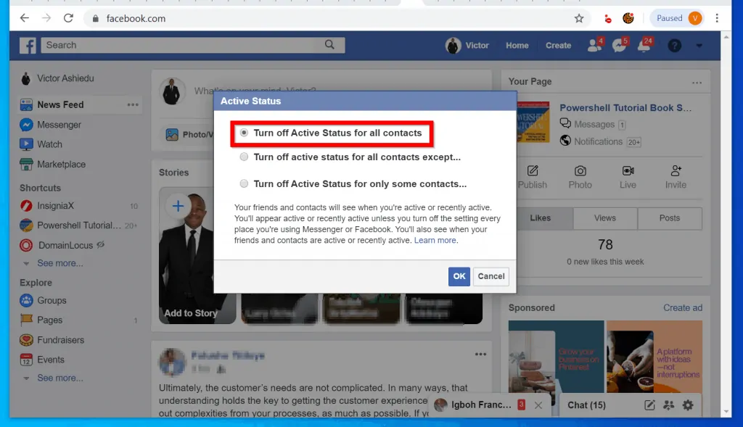Open chat settings gear in the Chat bar
The image size is (743, 427).
coord(688,405)
